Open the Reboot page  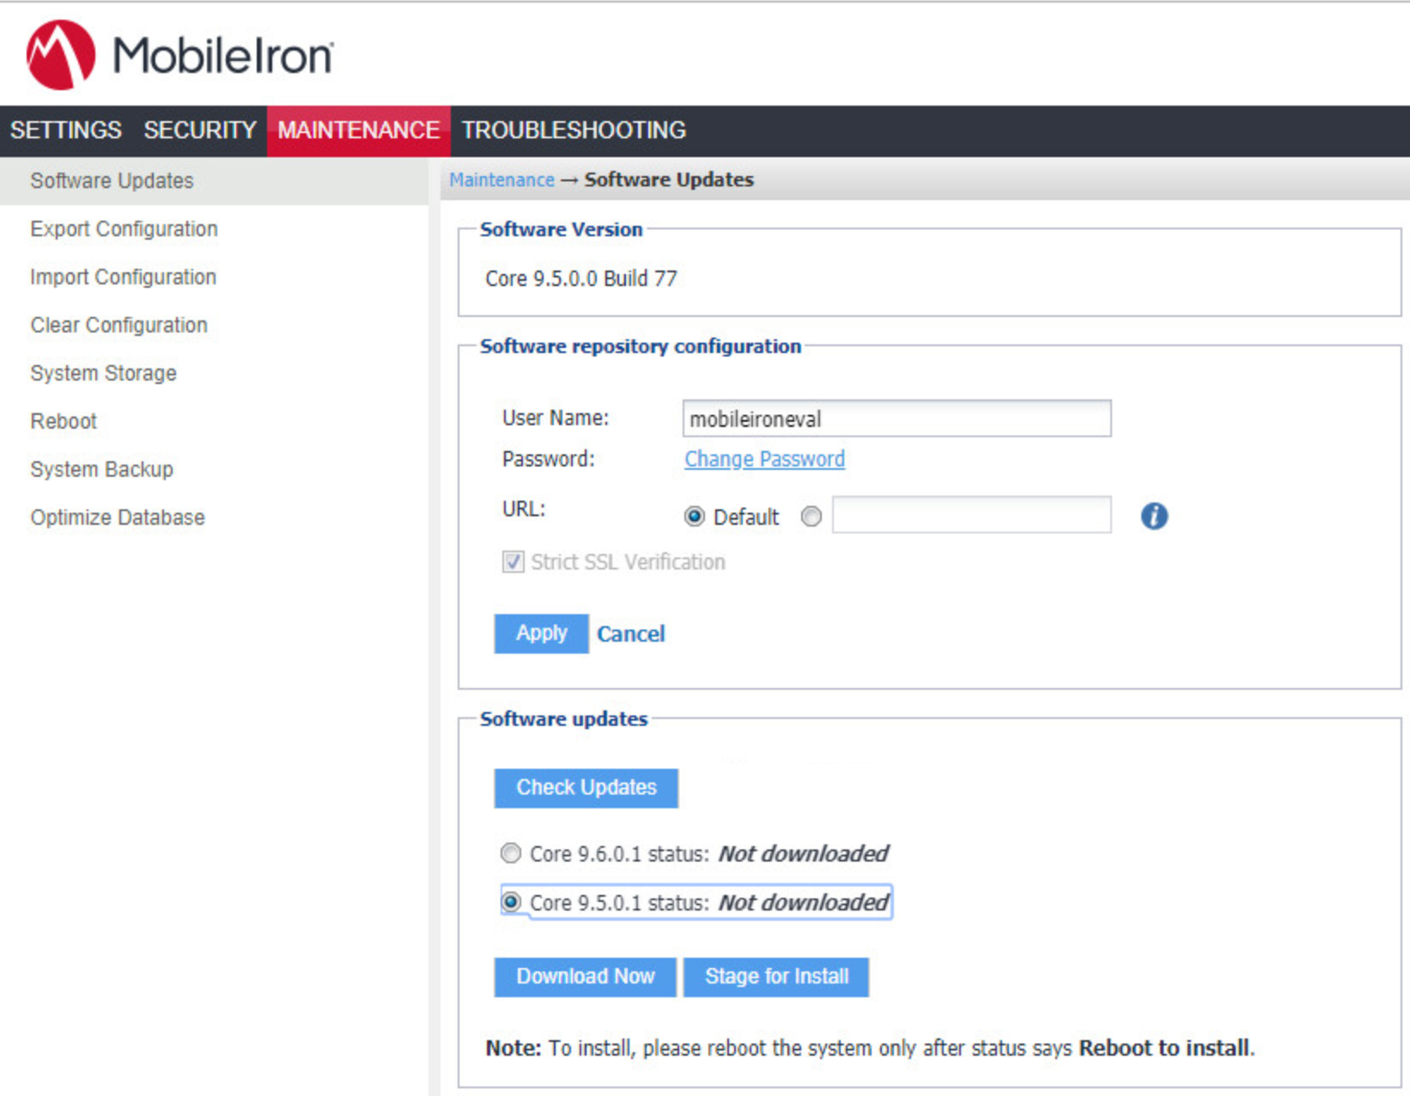coord(63,421)
